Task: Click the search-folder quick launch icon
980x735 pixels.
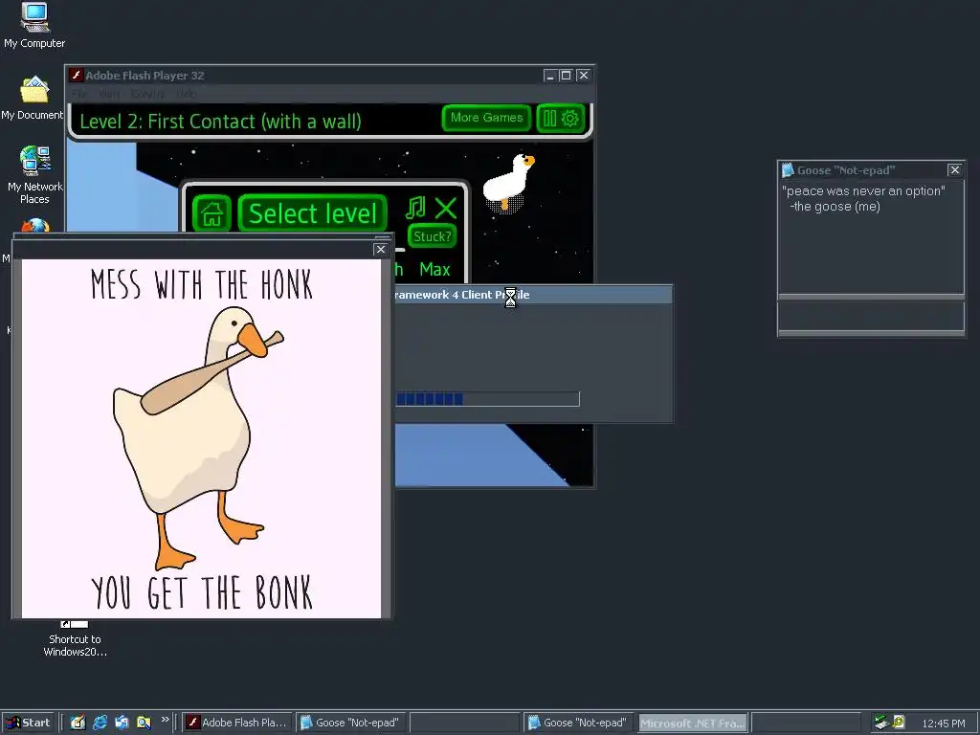Action: [144, 723]
